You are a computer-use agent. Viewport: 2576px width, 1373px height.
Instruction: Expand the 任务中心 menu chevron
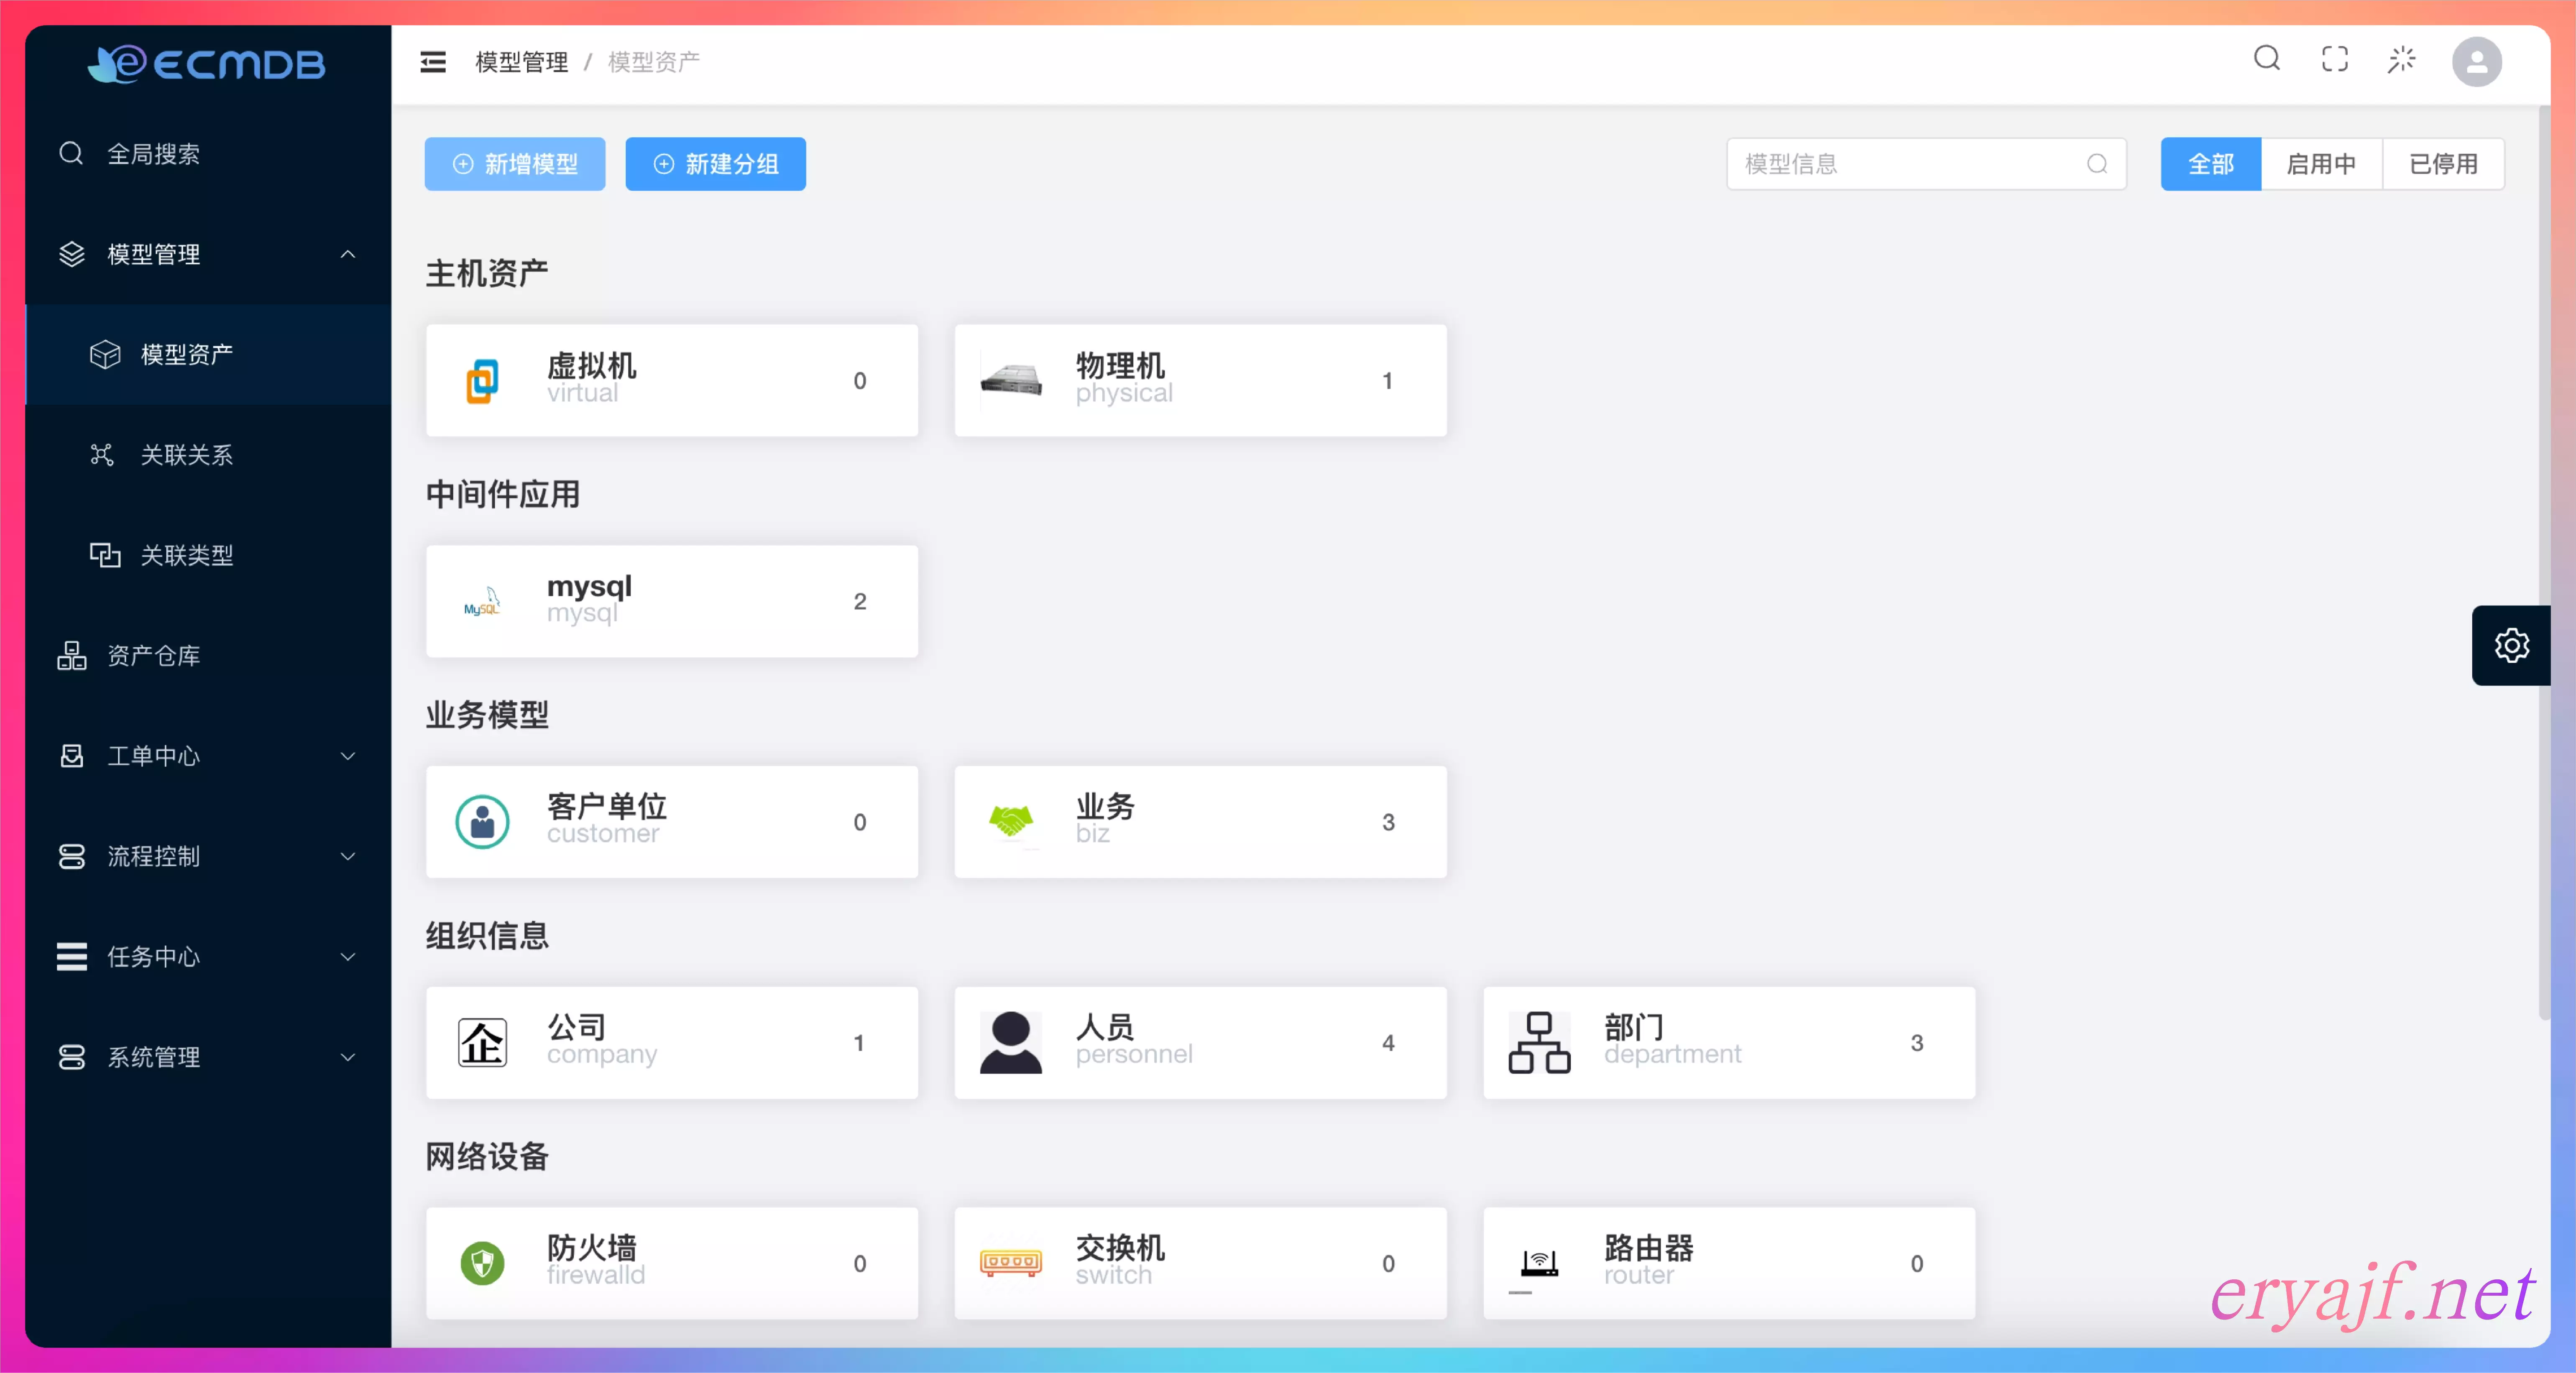pyautogui.click(x=348, y=957)
